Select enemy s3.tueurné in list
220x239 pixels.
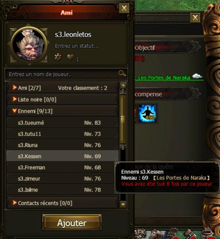(63, 123)
